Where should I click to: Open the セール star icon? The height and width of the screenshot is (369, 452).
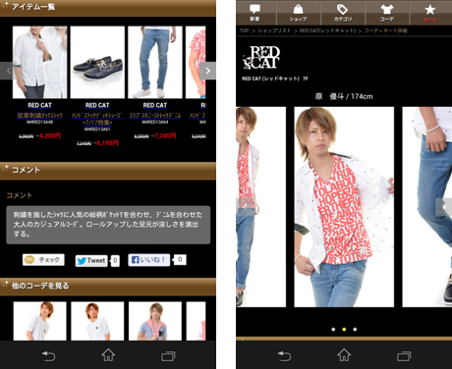click(x=430, y=10)
